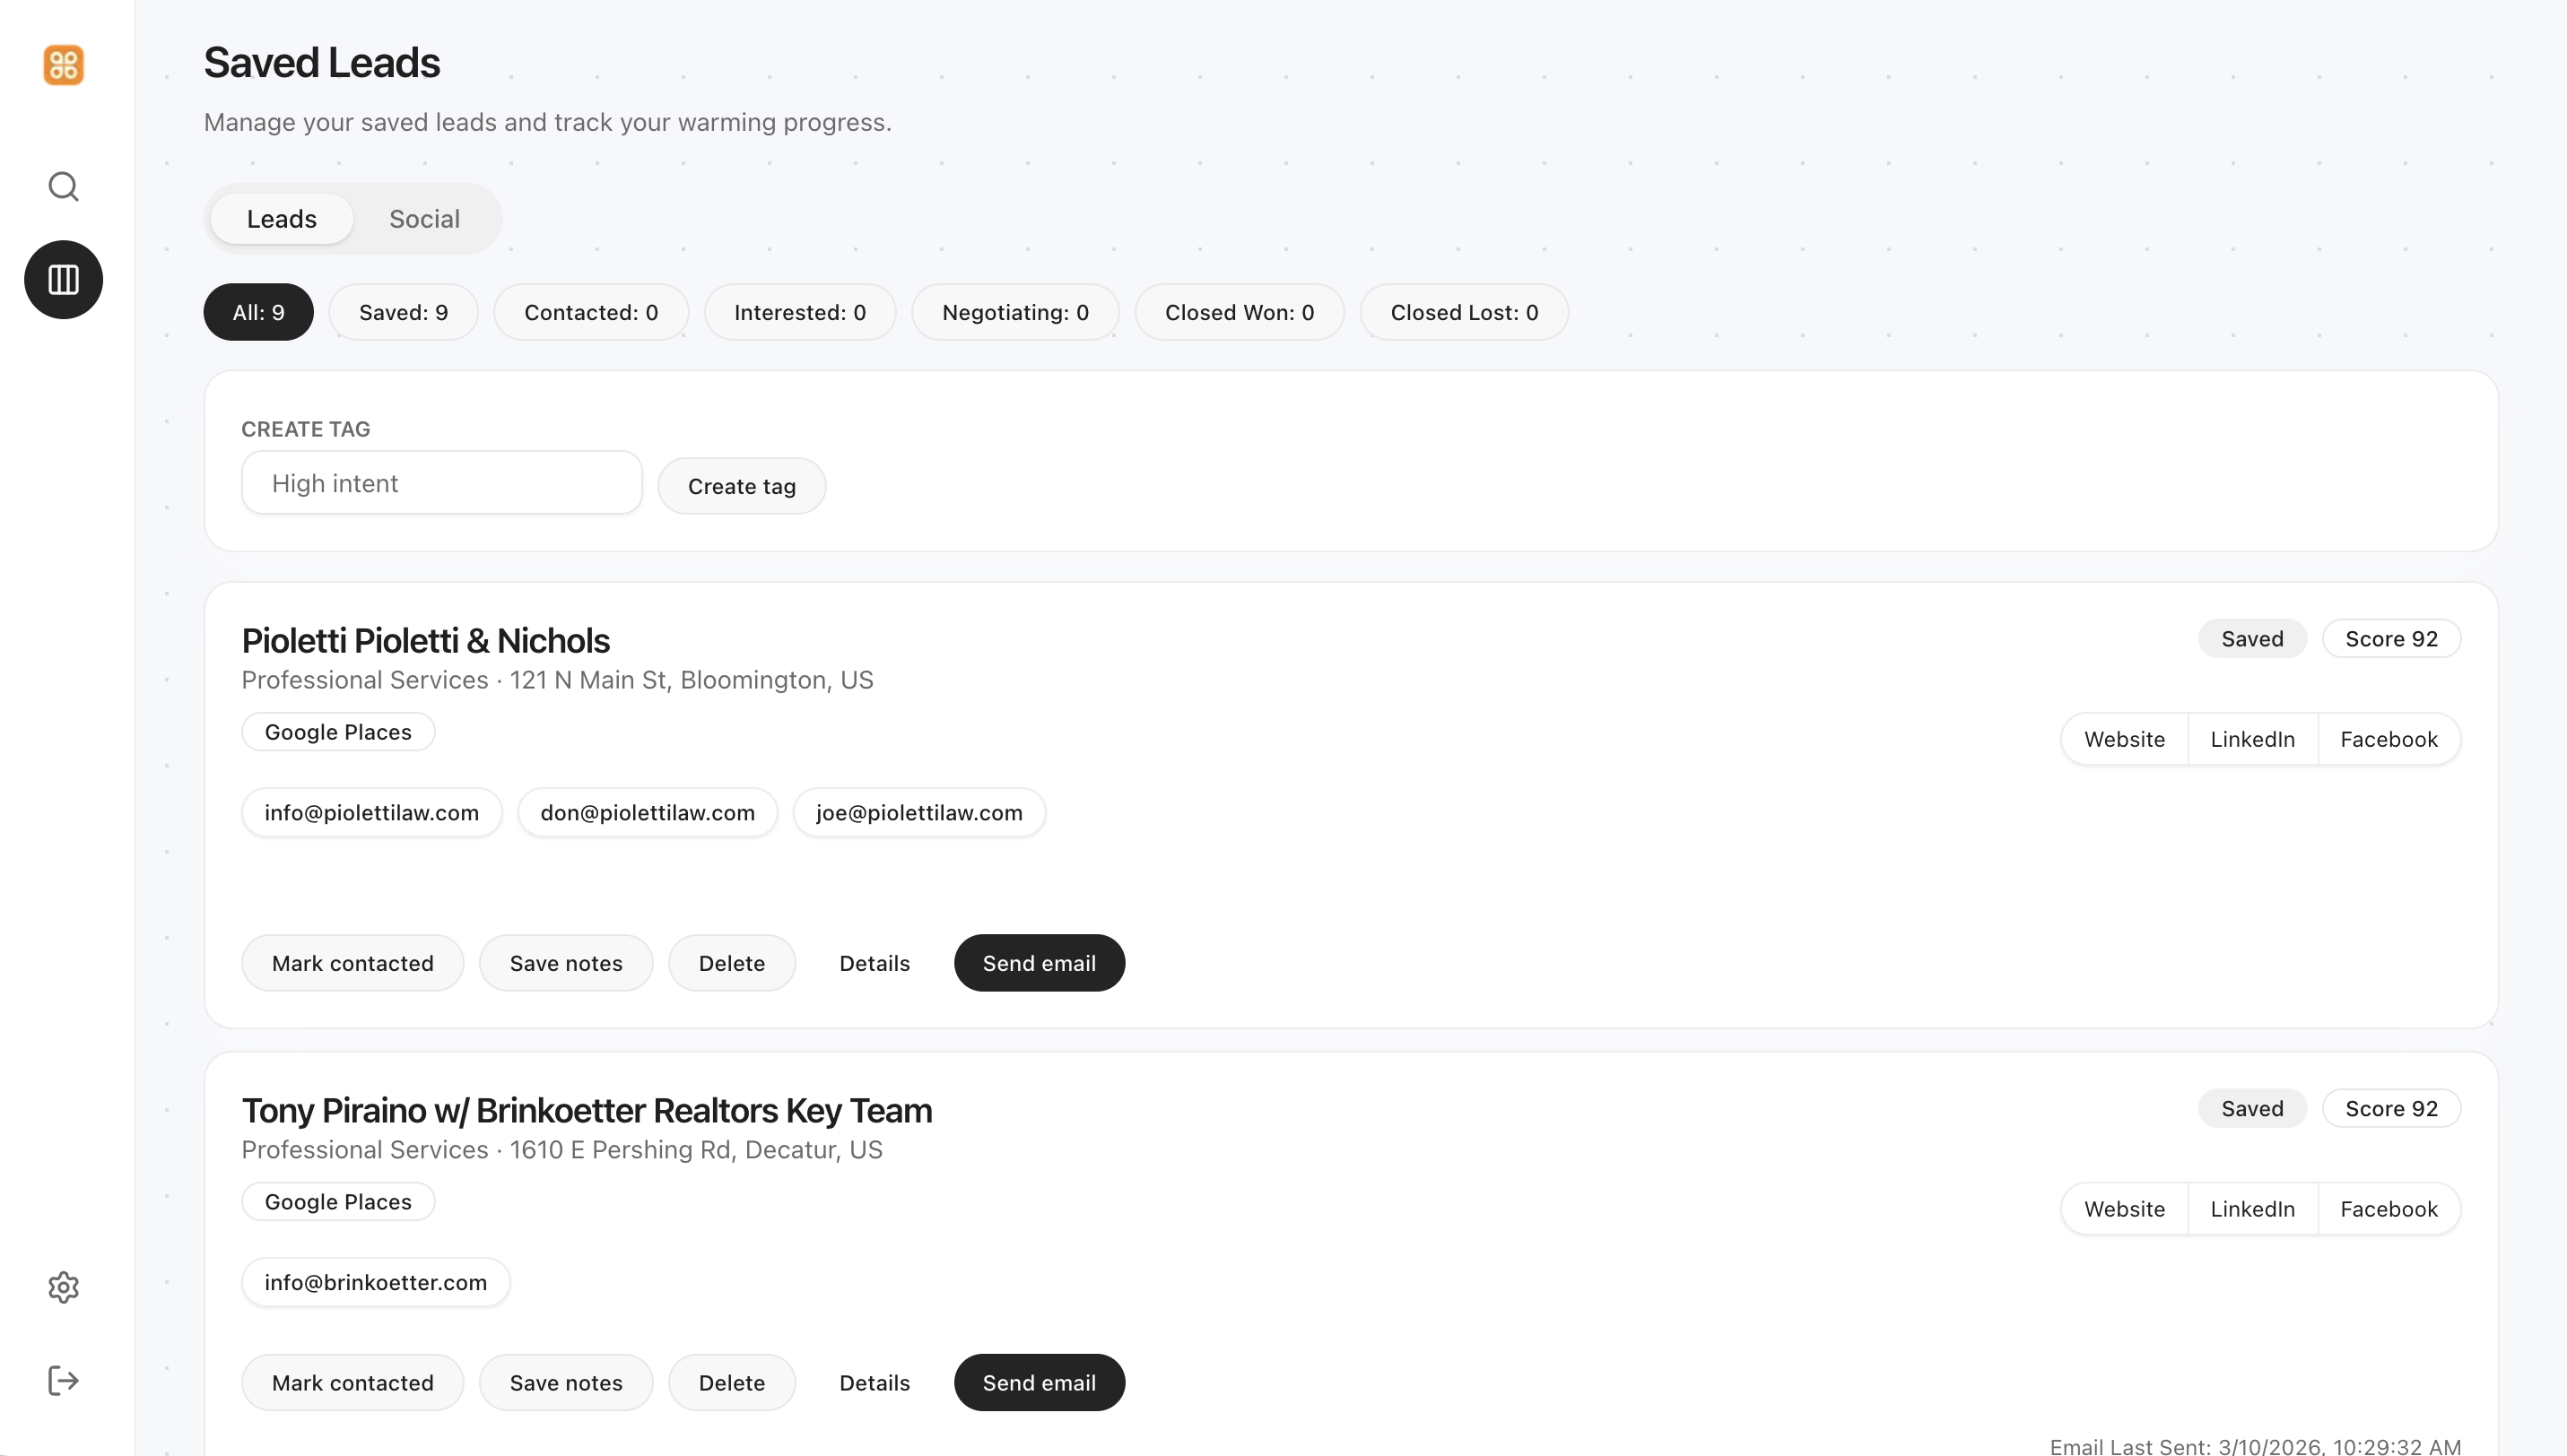Image resolution: width=2567 pixels, height=1456 pixels.
Task: Open the Website link for Tony Piraino lead
Action: (x=2124, y=1209)
